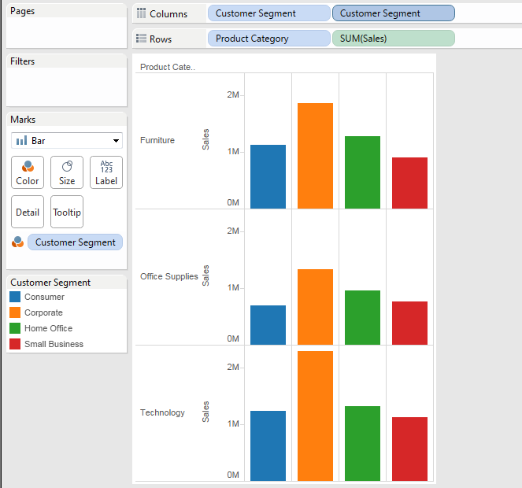522x488 pixels.
Task: Click the 0M axis tick in Technology row
Action: (x=233, y=475)
